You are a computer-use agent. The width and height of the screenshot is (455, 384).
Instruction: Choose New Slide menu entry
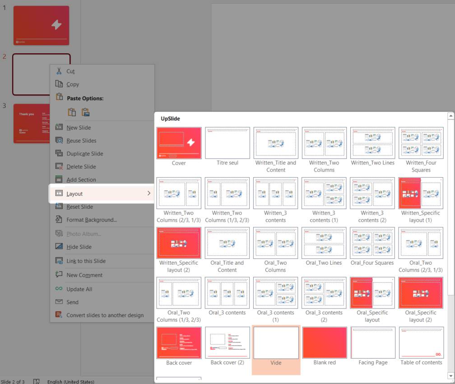[102, 127]
